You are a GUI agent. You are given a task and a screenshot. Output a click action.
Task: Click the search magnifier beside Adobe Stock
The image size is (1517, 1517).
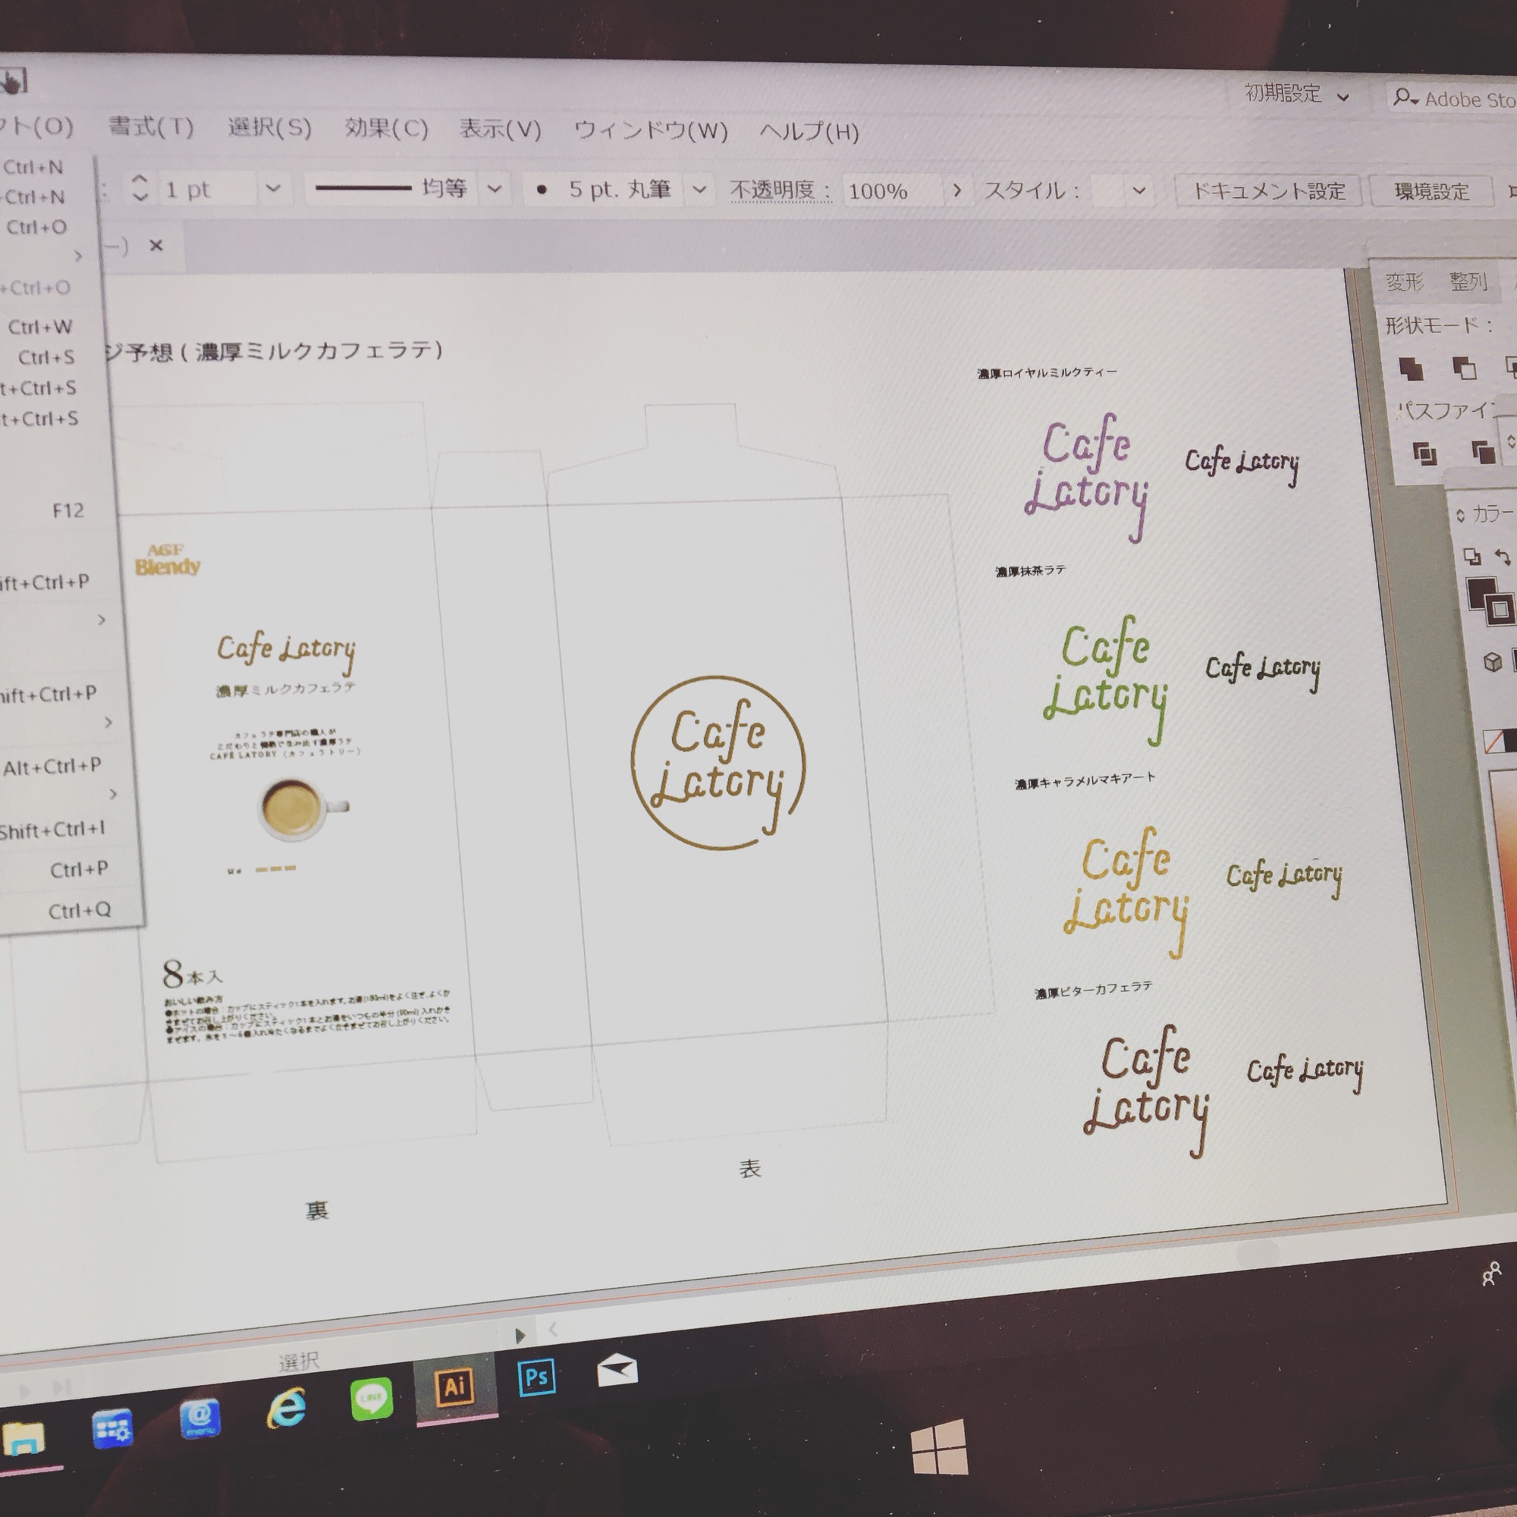(1405, 97)
